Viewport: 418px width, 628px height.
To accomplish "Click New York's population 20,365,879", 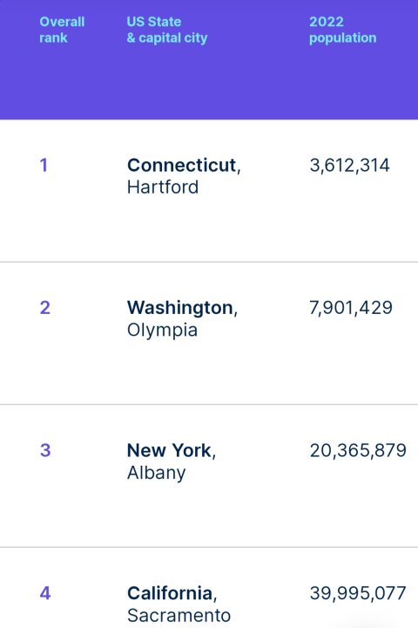I will coord(358,451).
